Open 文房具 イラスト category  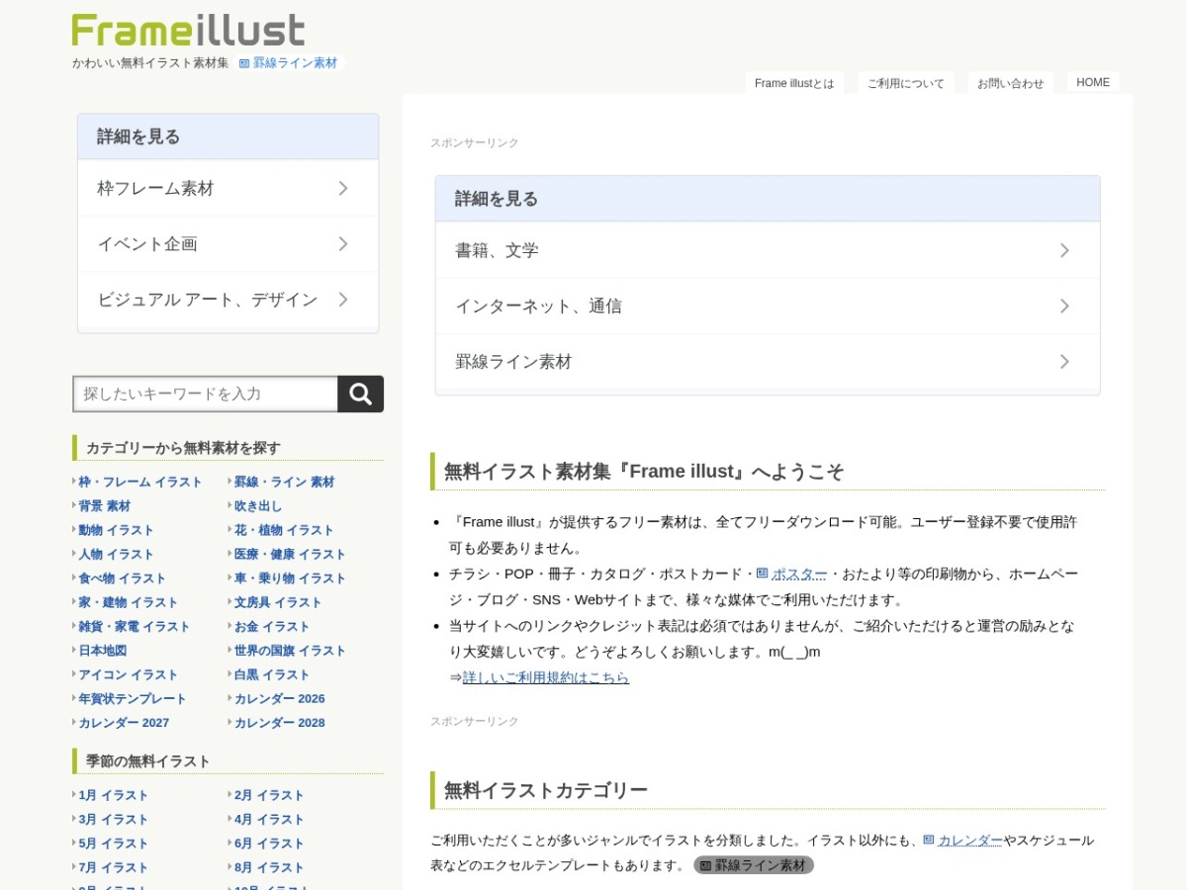(x=278, y=602)
